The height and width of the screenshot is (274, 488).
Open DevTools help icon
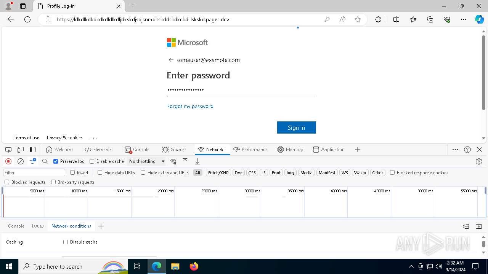[467, 150]
